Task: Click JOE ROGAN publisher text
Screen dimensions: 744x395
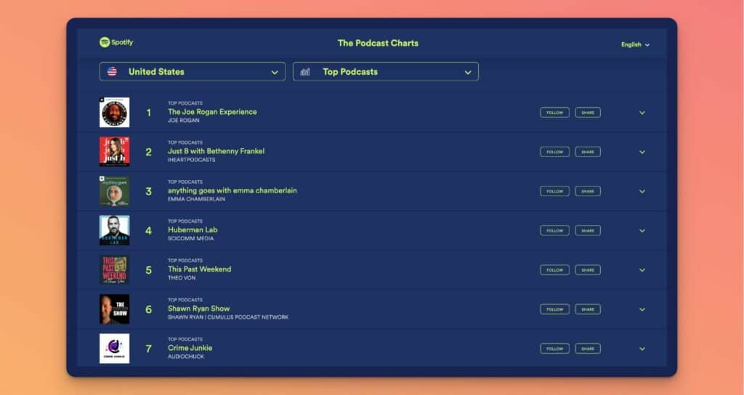Action: click(183, 121)
